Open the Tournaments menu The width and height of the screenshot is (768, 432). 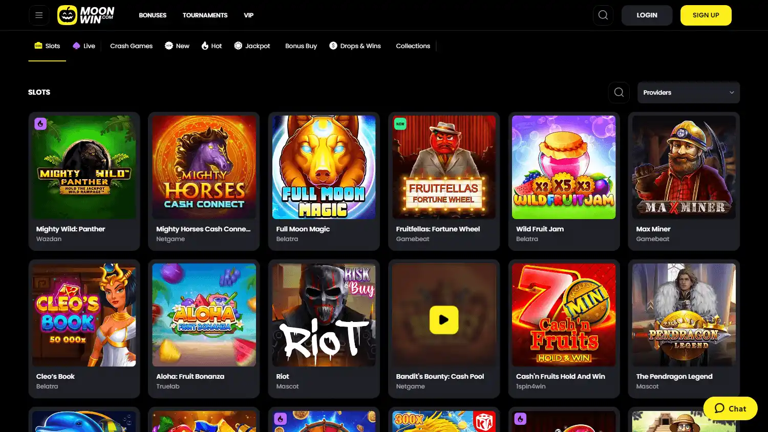click(x=205, y=15)
